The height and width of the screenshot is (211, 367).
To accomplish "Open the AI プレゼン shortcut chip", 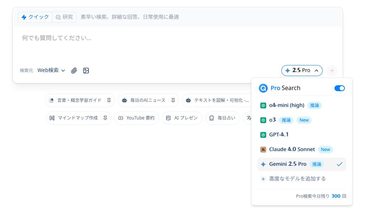I will (182, 118).
